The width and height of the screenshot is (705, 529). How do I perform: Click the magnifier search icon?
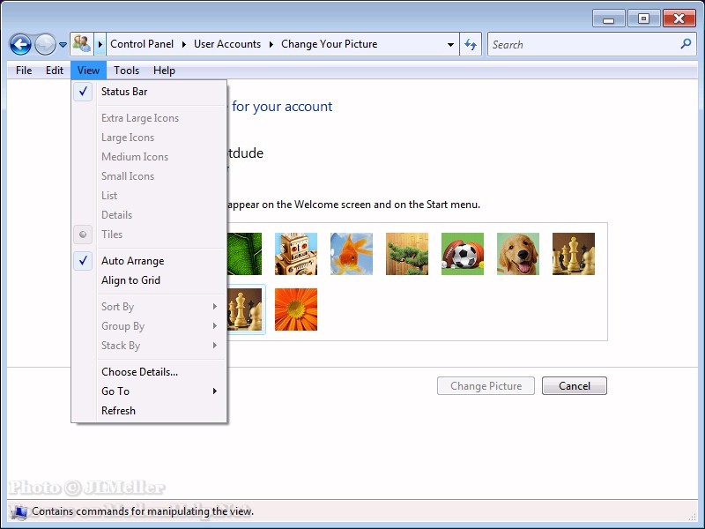(x=686, y=44)
